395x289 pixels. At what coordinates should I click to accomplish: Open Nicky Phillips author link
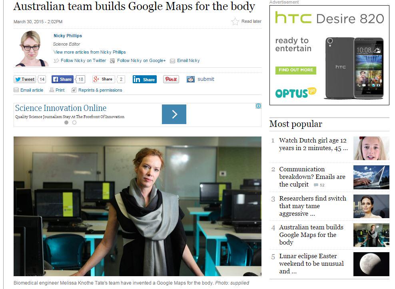68,36
